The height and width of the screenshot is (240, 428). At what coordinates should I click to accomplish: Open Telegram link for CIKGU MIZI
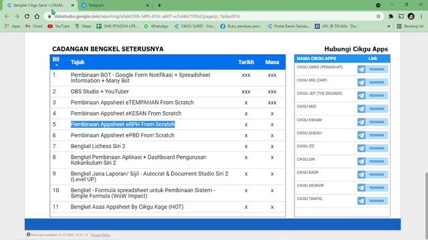[x=372, y=109]
